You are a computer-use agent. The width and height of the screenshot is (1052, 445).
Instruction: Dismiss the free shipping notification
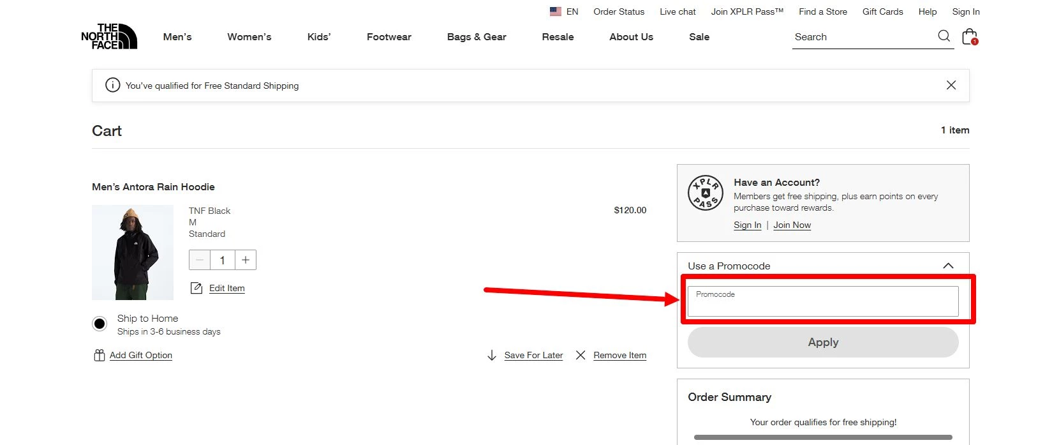[951, 86]
